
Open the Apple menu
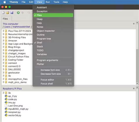[5, 2]
